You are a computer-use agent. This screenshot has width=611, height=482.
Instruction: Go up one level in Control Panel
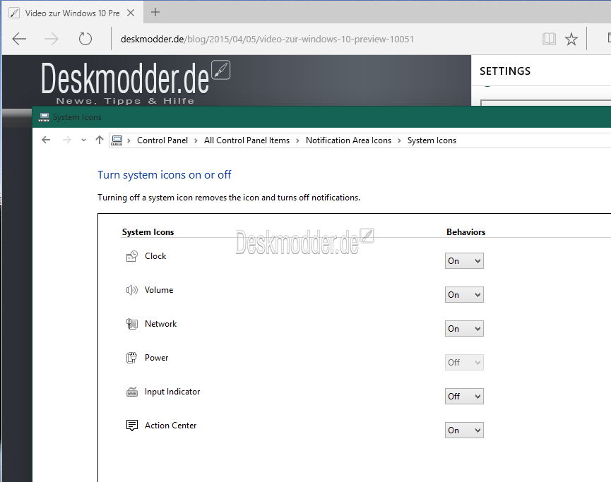(x=100, y=140)
